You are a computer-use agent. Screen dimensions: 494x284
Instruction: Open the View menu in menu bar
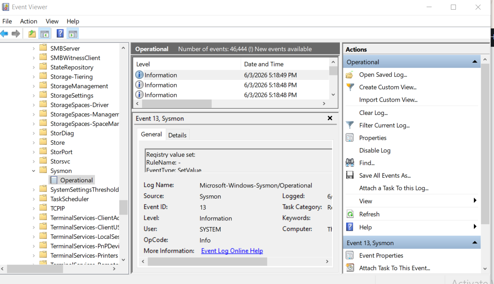[52, 21]
